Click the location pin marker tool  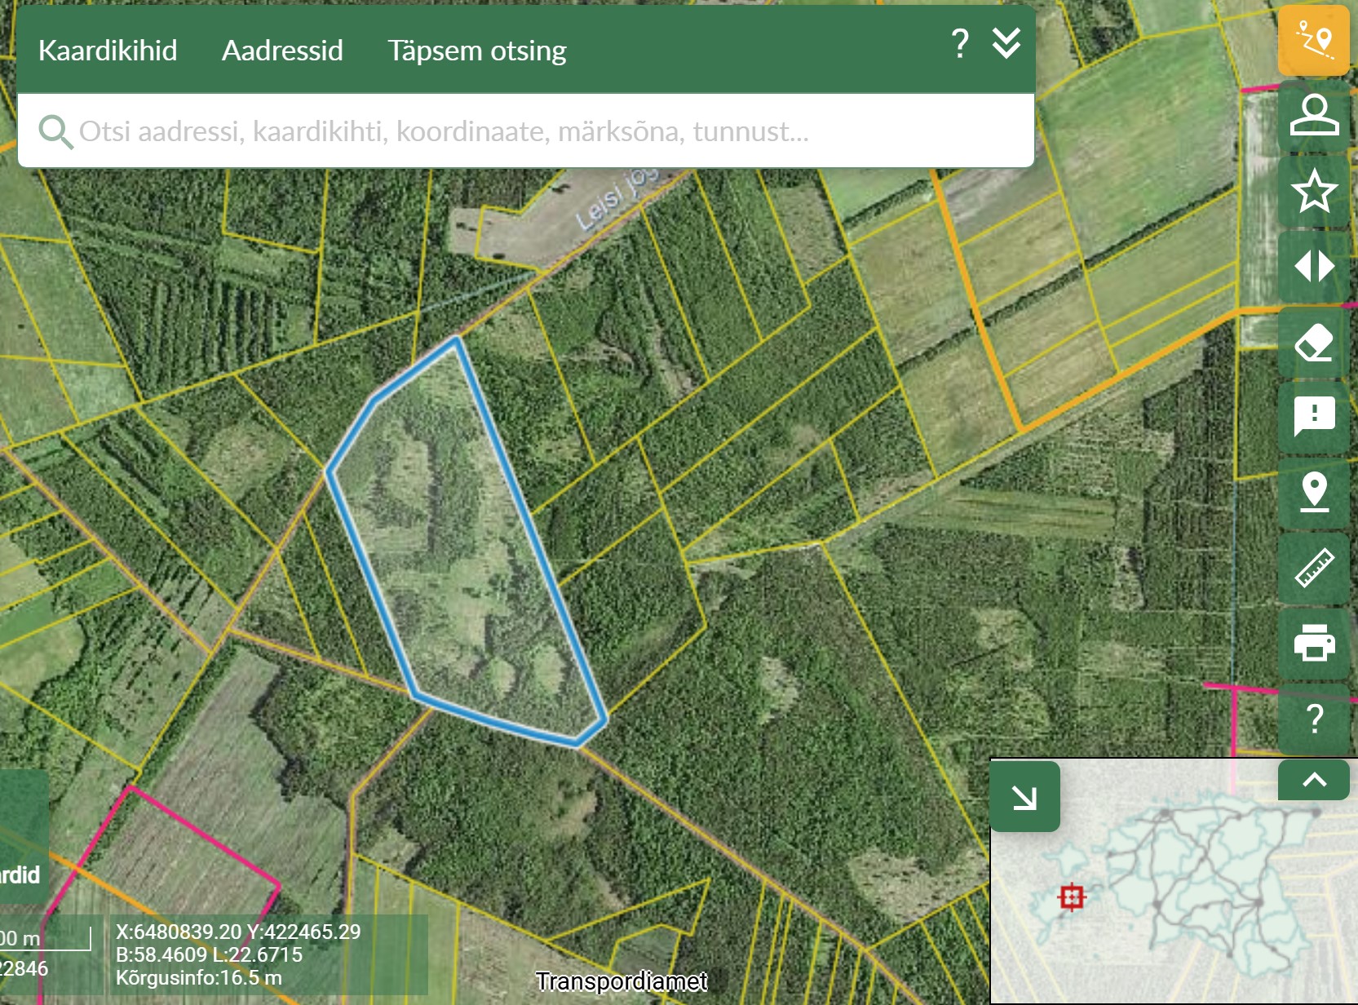[x=1313, y=492]
